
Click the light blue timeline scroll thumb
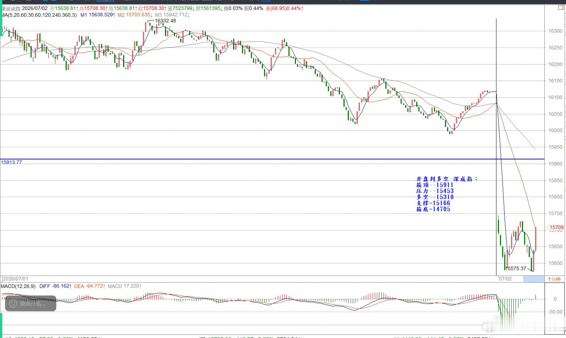coord(533,279)
